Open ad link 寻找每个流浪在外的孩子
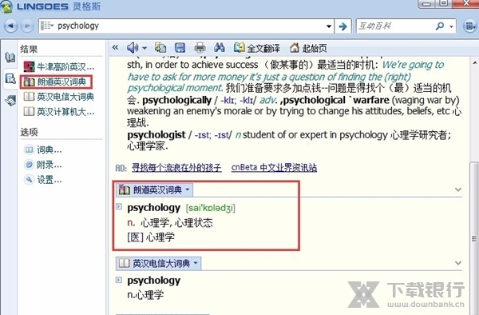The height and width of the screenshot is (315, 479). 176,168
